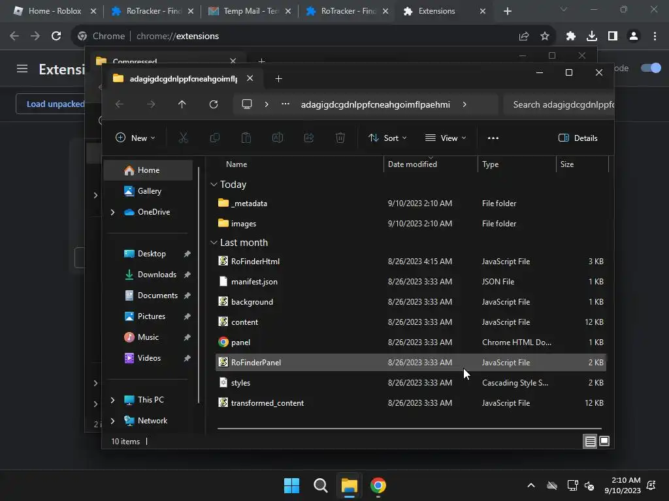Image resolution: width=669 pixels, height=501 pixels.
Task: Close the adagigdcgdnlppfcneahgoimflpaehmi Explorer tab
Action: pyautogui.click(x=250, y=78)
